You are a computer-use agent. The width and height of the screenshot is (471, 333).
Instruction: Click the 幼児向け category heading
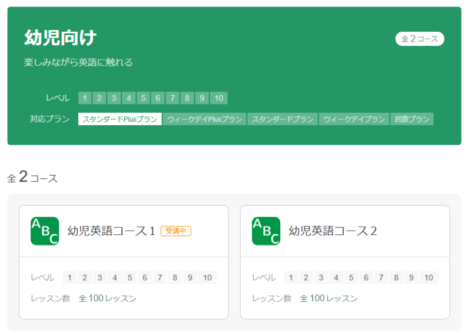coord(60,38)
